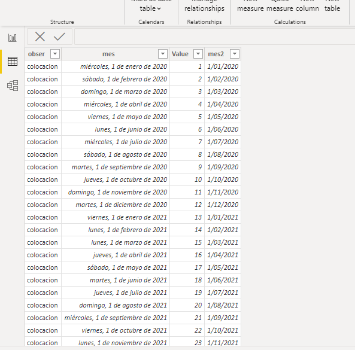This screenshot has width=355, height=350.
Task: Click cell jueves, 1 de julio de 2021
Action: click(x=116, y=293)
